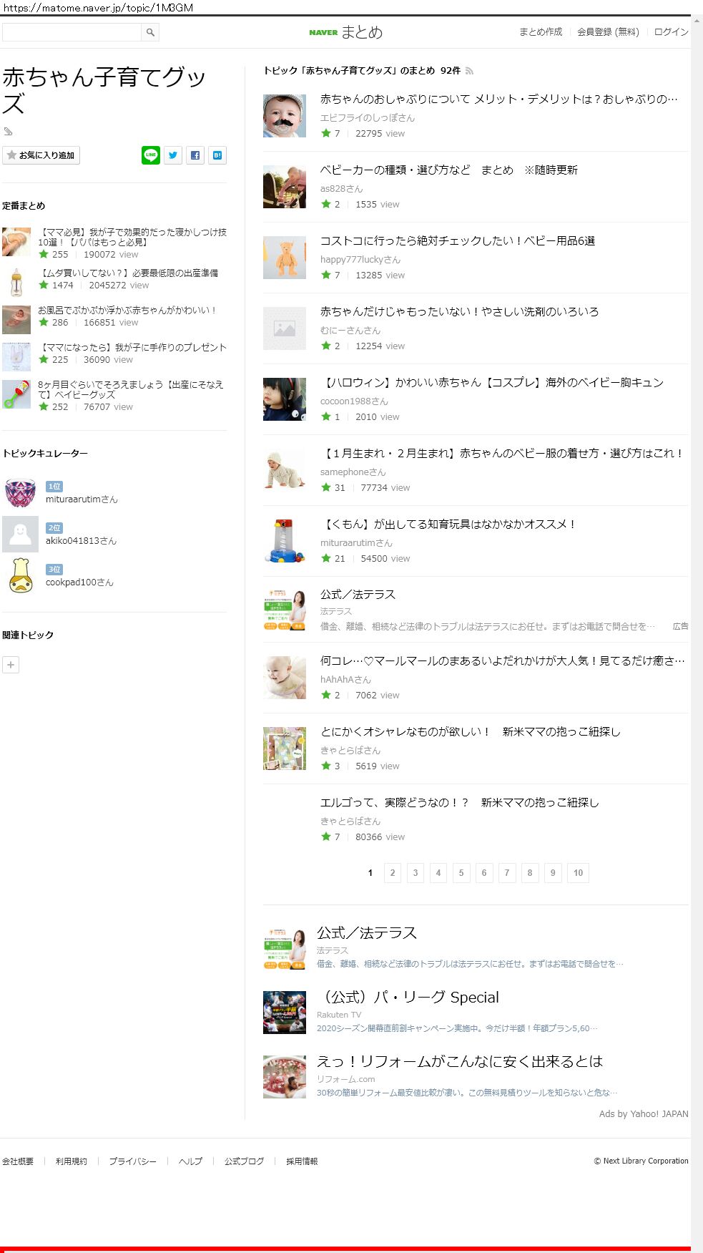The height and width of the screenshot is (1253, 703).
Task: Open ログイン in top menu
Action: click(671, 31)
